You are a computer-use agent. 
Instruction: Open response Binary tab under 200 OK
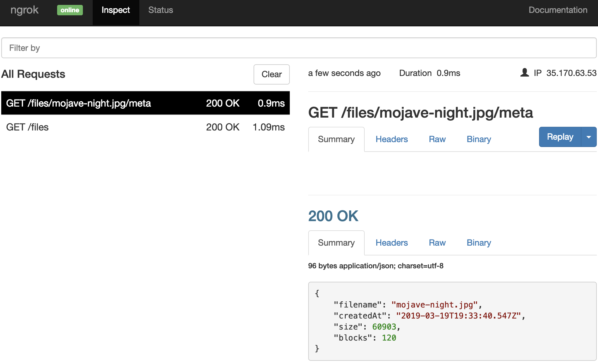pyautogui.click(x=479, y=243)
